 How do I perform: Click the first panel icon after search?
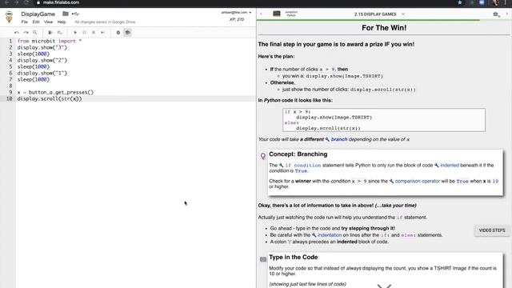[x=50, y=32]
